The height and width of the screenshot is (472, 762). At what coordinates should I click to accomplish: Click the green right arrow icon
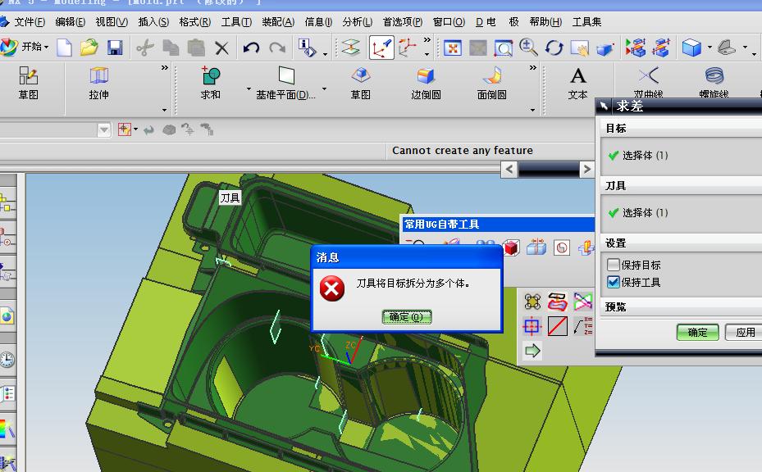tap(532, 350)
